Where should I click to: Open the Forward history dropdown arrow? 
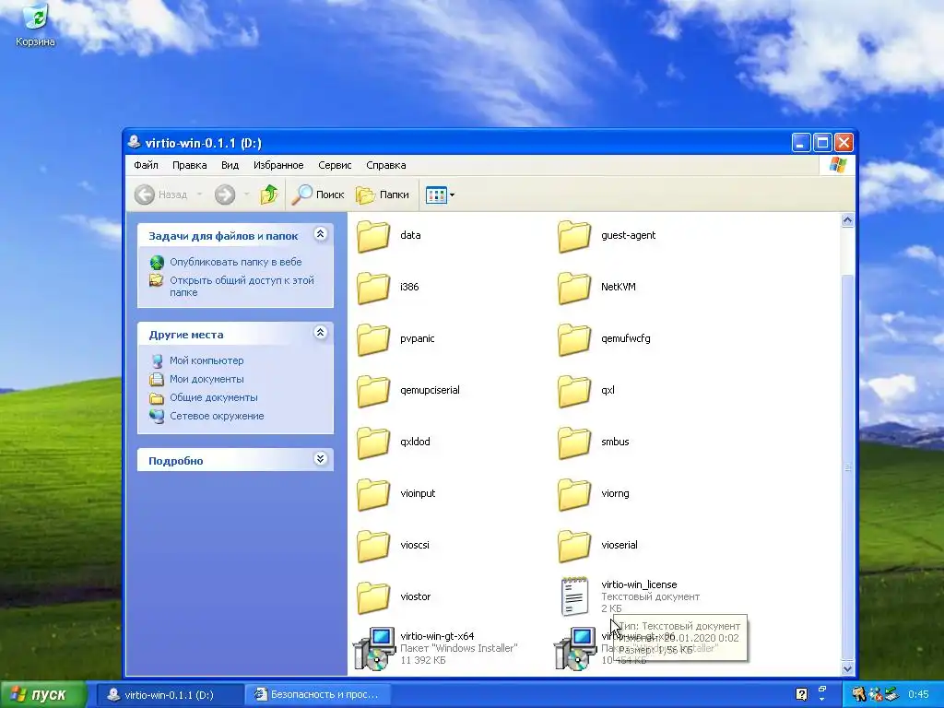(x=246, y=195)
